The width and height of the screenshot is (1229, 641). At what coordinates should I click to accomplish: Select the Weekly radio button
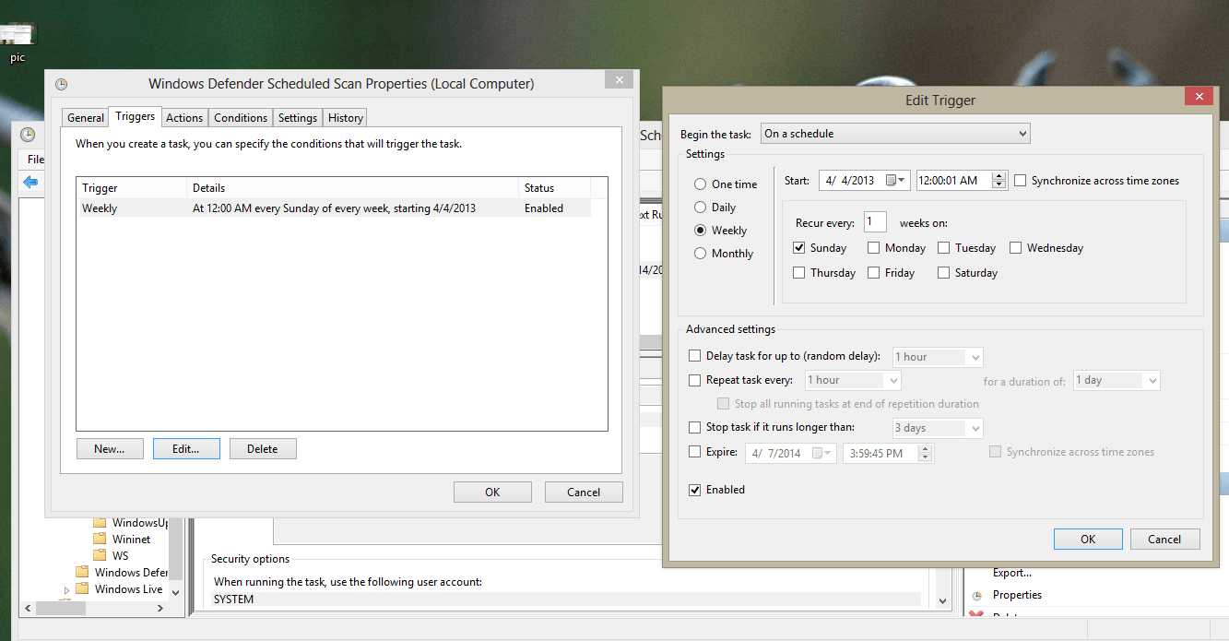pyautogui.click(x=701, y=231)
